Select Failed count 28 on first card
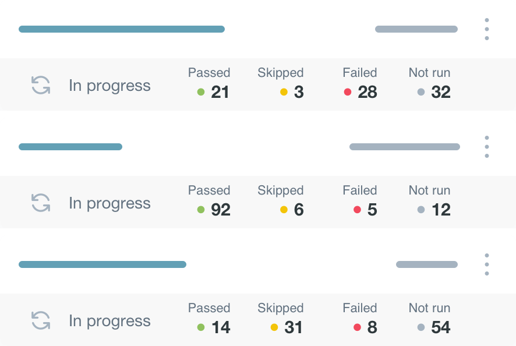 click(367, 92)
